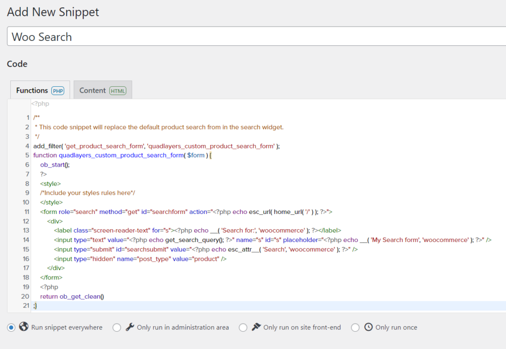Screen dimensions: 506x349
Task: Click the '</div>' closing tag on line 17
Action: click(56, 268)
